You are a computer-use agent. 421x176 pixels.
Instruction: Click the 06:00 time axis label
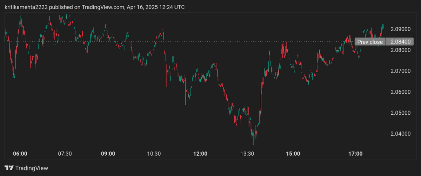tap(20, 154)
